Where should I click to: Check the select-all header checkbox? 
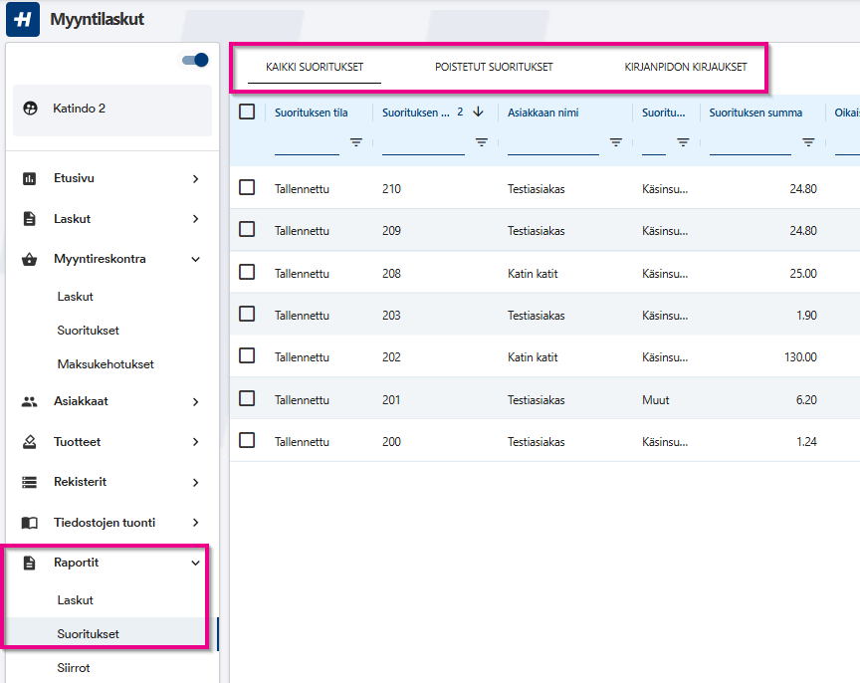point(247,112)
